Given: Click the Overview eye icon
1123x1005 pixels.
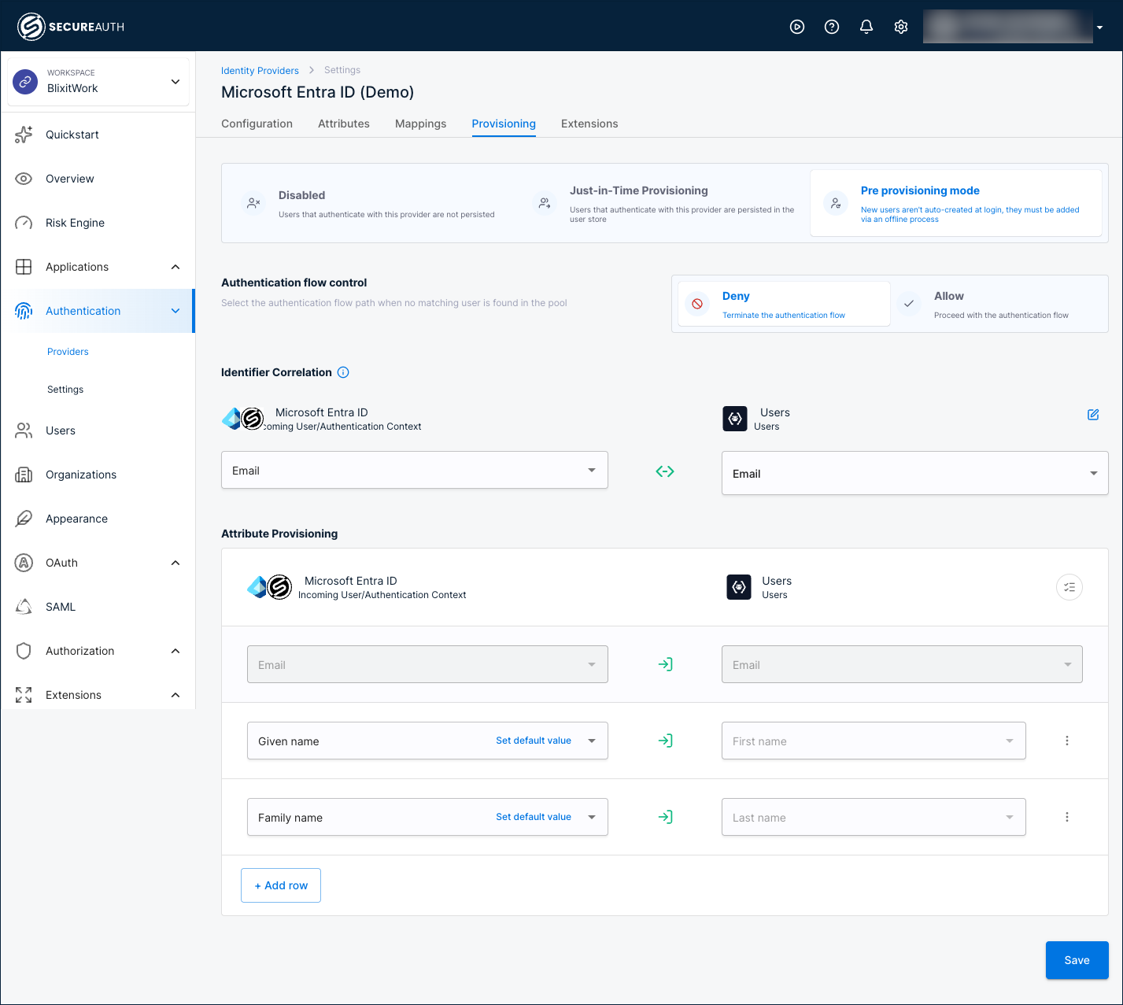Looking at the screenshot, I should (24, 179).
